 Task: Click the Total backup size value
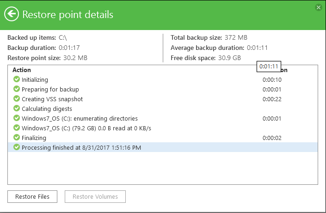236,37
